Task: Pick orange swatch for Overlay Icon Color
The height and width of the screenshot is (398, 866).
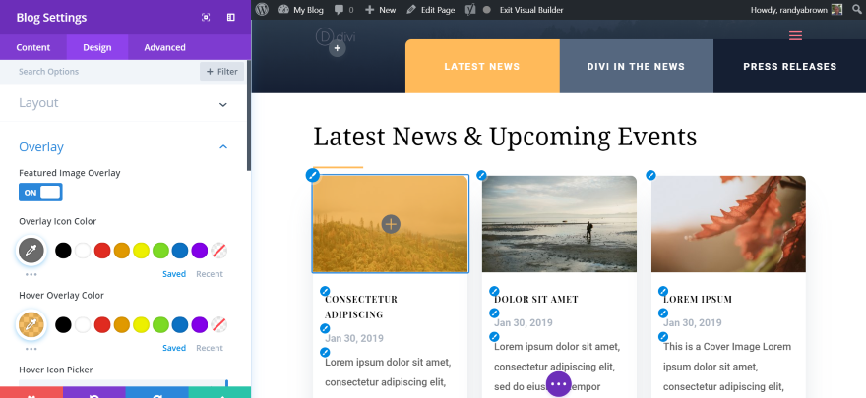Action: click(121, 251)
